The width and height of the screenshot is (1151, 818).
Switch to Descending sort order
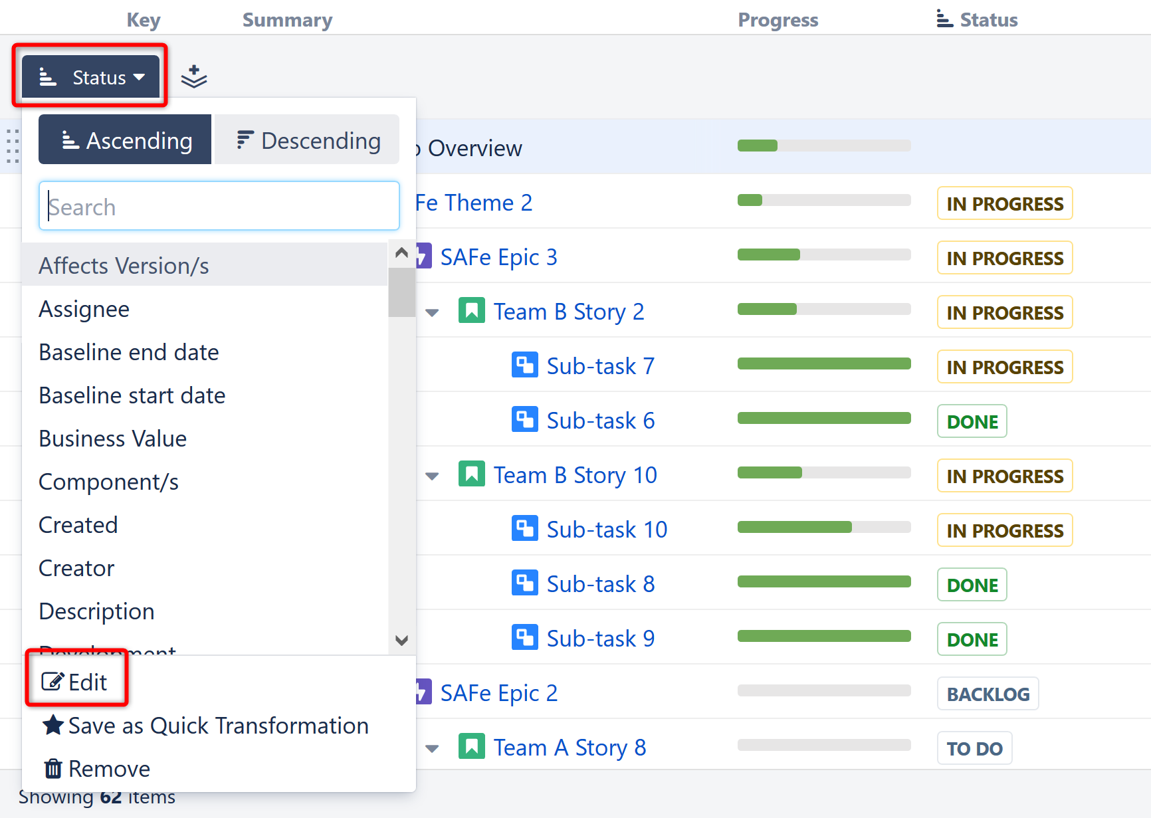[308, 140]
